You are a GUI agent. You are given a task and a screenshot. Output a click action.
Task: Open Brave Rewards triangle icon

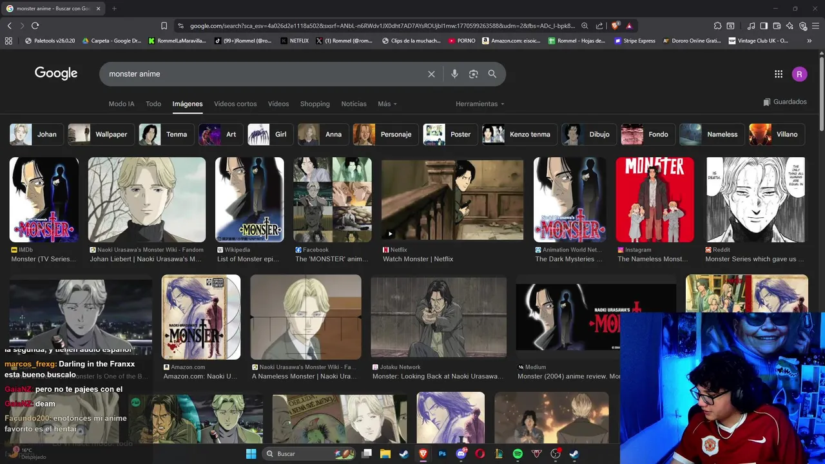(628, 26)
